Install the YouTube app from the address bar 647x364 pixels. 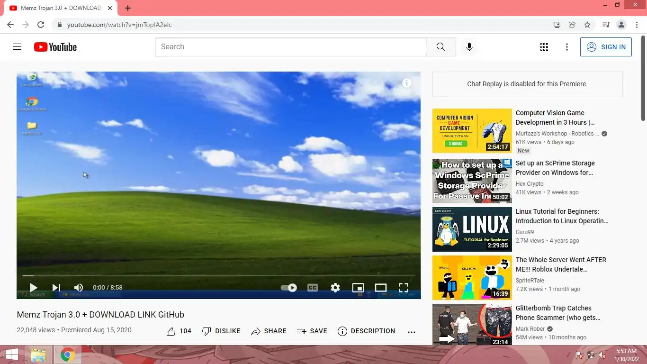pyautogui.click(x=557, y=25)
